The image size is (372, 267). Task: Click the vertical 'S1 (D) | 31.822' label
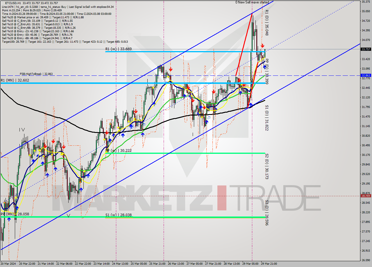pyautogui.click(x=267, y=118)
